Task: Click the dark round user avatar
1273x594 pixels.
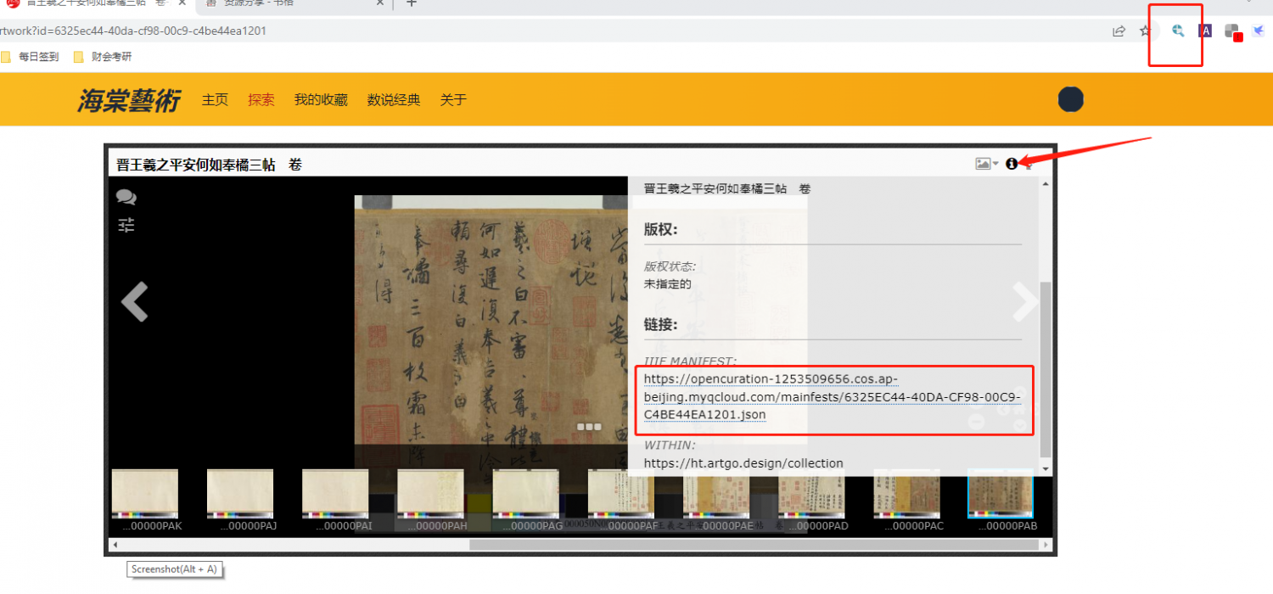Action: tap(1071, 99)
